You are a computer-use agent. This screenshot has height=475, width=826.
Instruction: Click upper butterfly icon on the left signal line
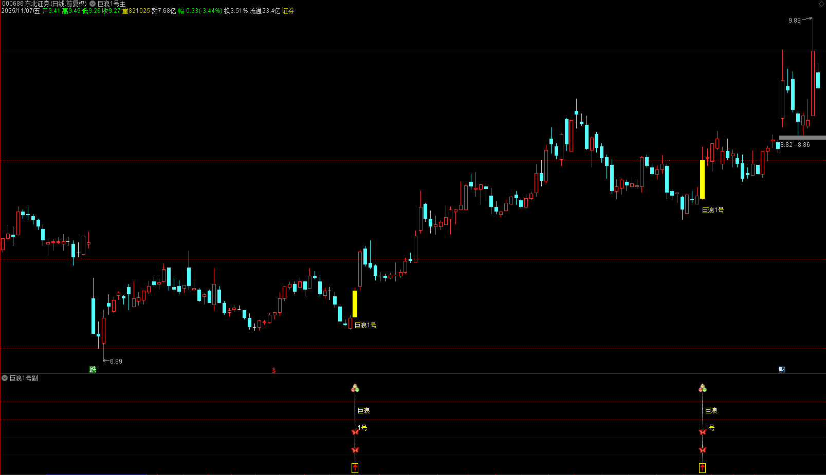point(355,432)
